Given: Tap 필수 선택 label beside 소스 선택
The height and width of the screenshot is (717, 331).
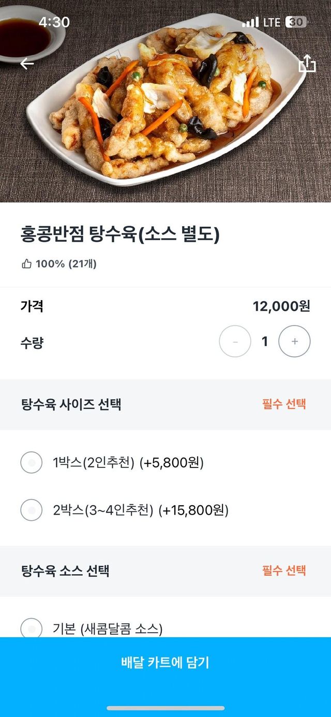Looking at the screenshot, I should pyautogui.click(x=284, y=571).
